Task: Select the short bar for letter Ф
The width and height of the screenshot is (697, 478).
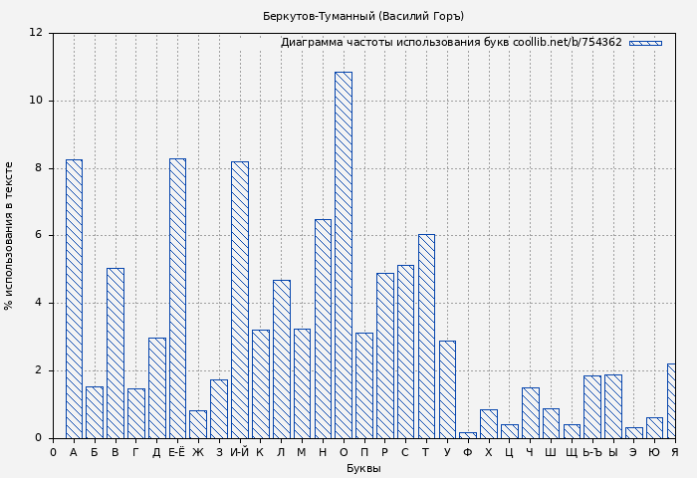Action: coord(468,435)
